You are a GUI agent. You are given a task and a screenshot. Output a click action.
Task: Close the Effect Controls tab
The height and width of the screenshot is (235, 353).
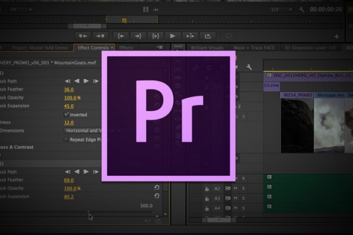click(112, 48)
